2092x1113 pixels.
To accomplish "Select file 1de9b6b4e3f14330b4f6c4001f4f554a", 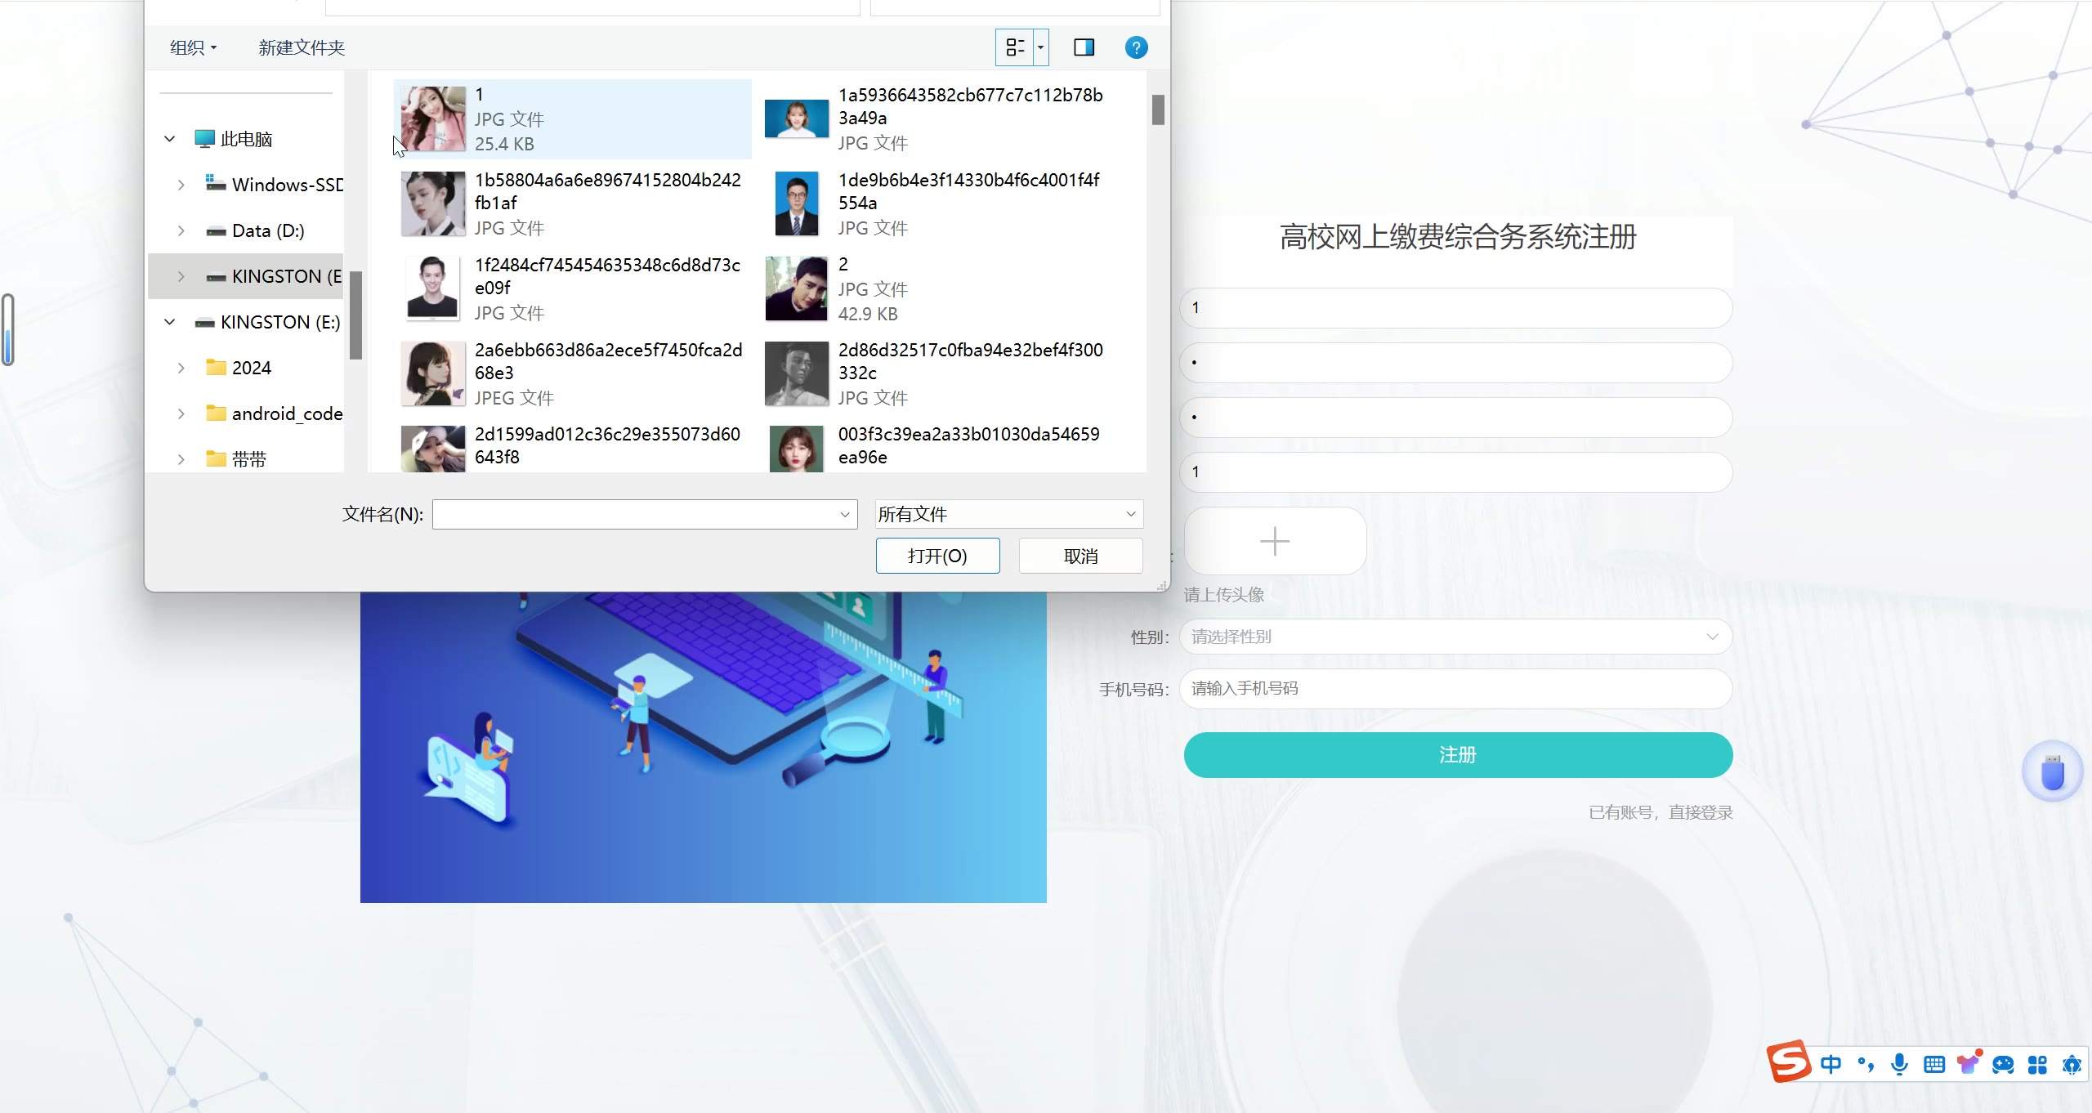I will (x=936, y=203).
